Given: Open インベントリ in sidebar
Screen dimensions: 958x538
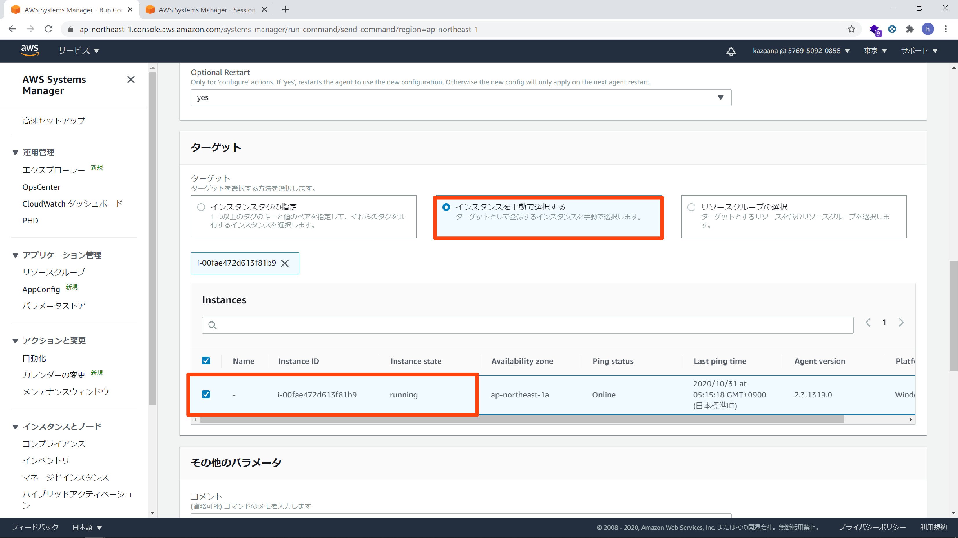Looking at the screenshot, I should click(46, 460).
